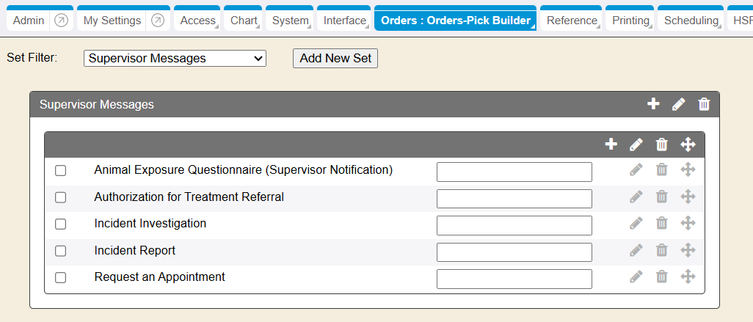Click the plus icon in Supervisor Messages header

click(653, 104)
